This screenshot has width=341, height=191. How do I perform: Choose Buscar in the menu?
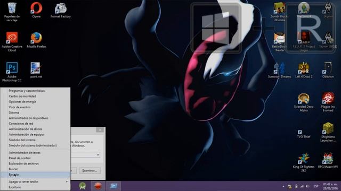(35, 169)
